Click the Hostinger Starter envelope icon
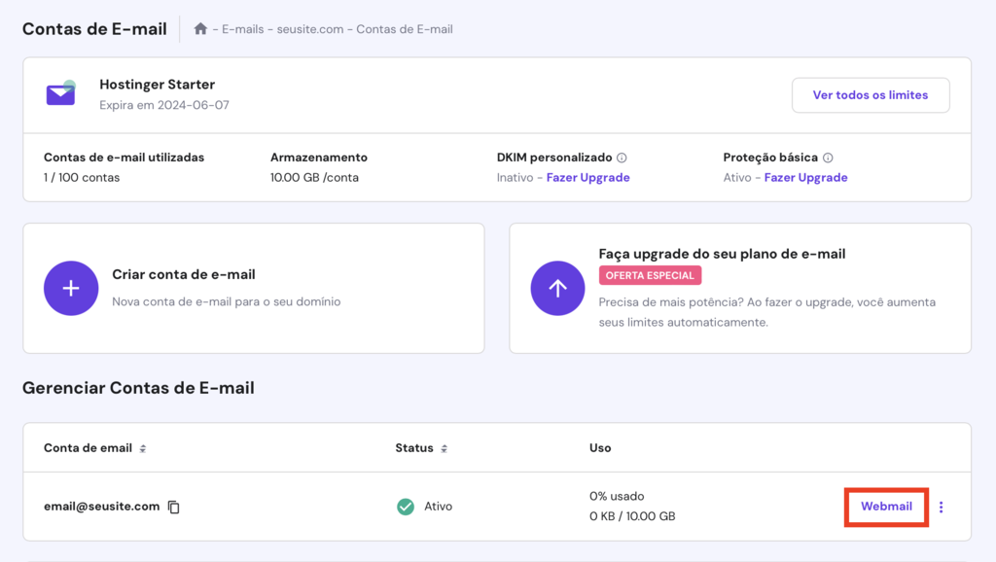This screenshot has height=562, width=996. (60, 93)
